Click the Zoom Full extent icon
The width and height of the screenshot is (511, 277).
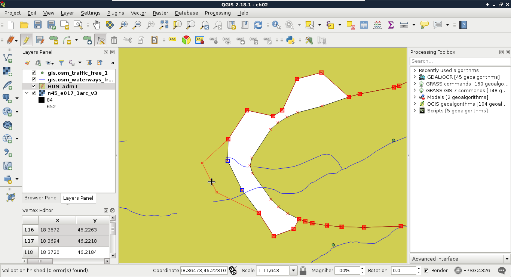pyautogui.click(x=164, y=25)
